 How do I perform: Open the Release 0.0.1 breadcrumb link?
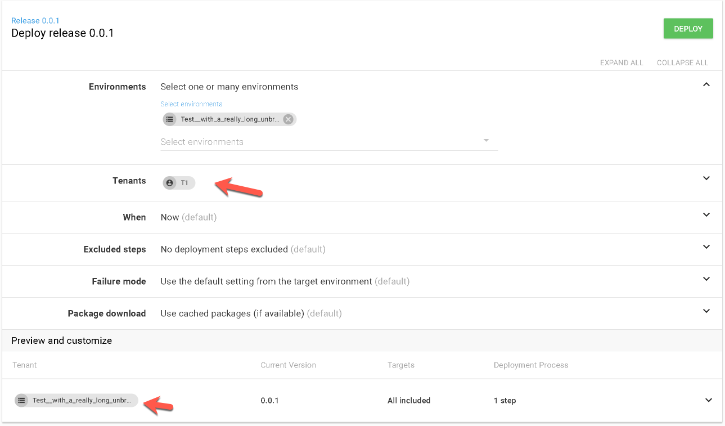[35, 20]
